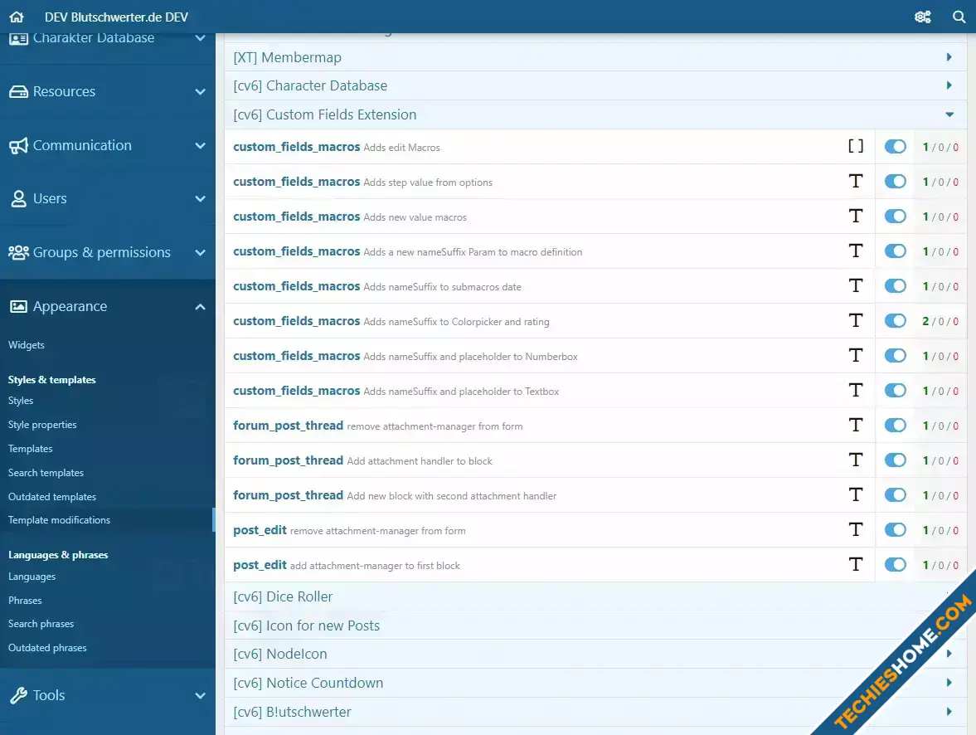976x735 pixels.
Task: Toggle 'Add attachment handler to block' switch
Action: coord(895,460)
